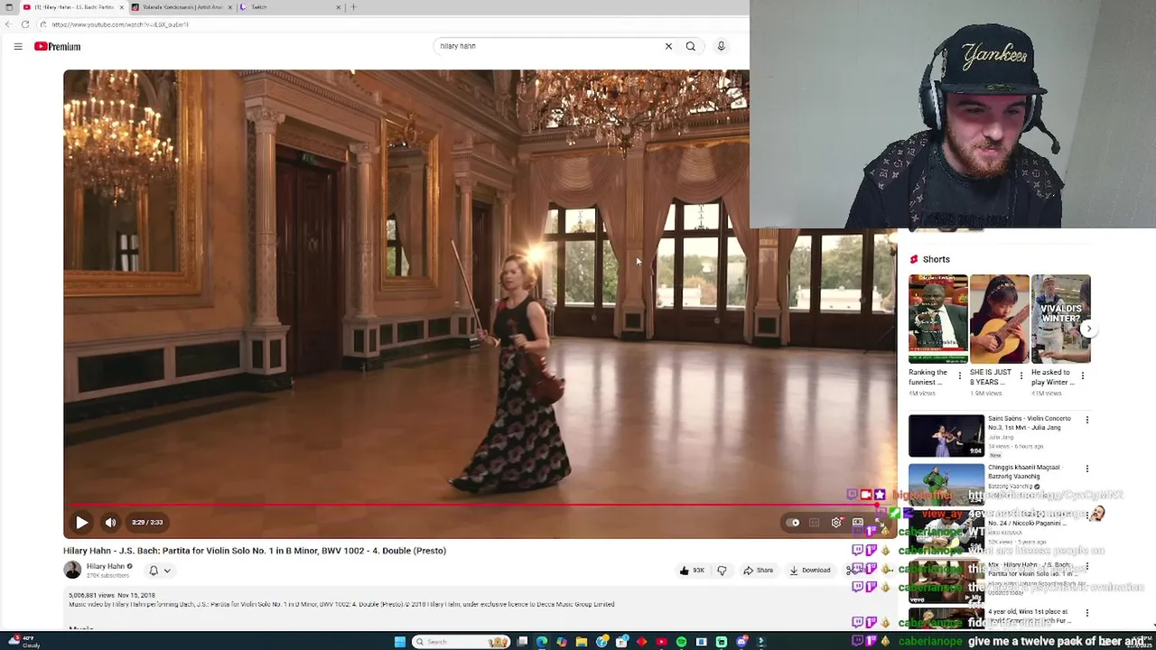Open File Explorer from the taskbar
Viewport: 1156px width, 650px height.
(x=581, y=642)
